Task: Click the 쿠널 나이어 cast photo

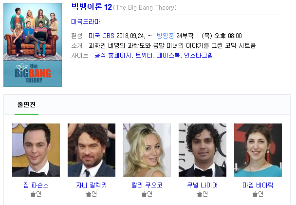Action: click(x=203, y=150)
